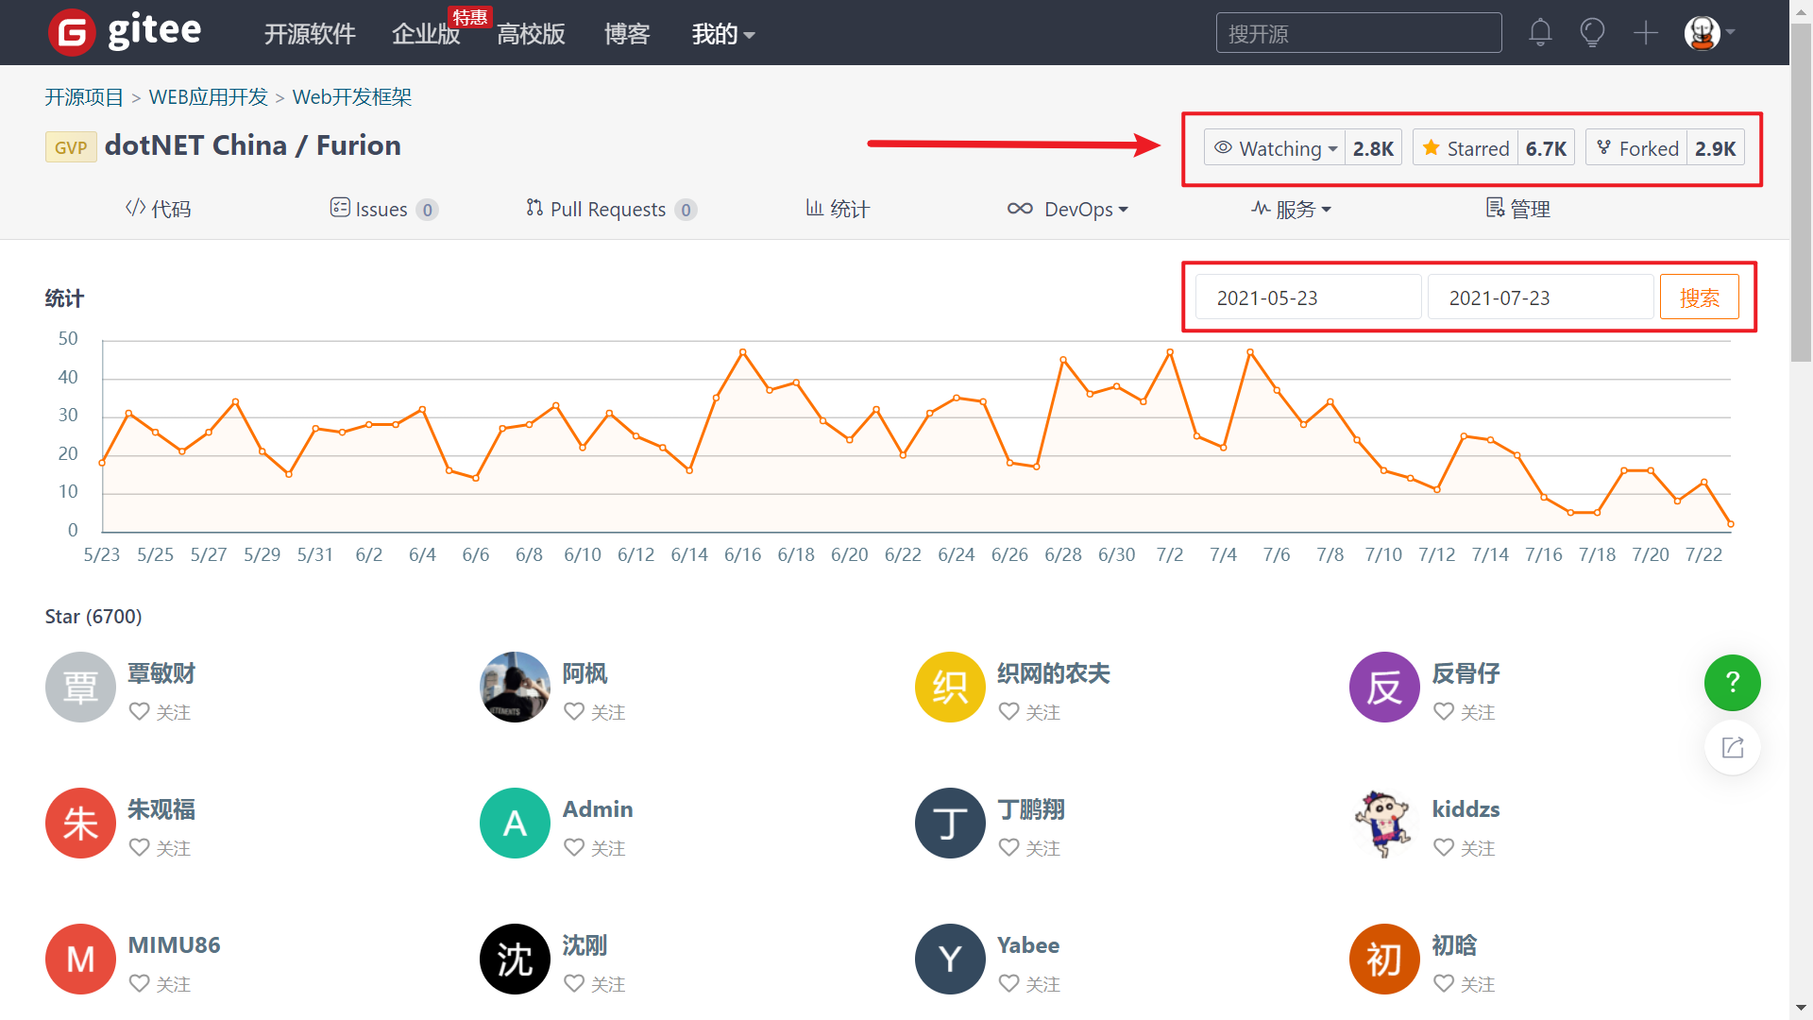The image size is (1813, 1020).
Task: Expand the DevOps dropdown tab
Action: click(1068, 209)
